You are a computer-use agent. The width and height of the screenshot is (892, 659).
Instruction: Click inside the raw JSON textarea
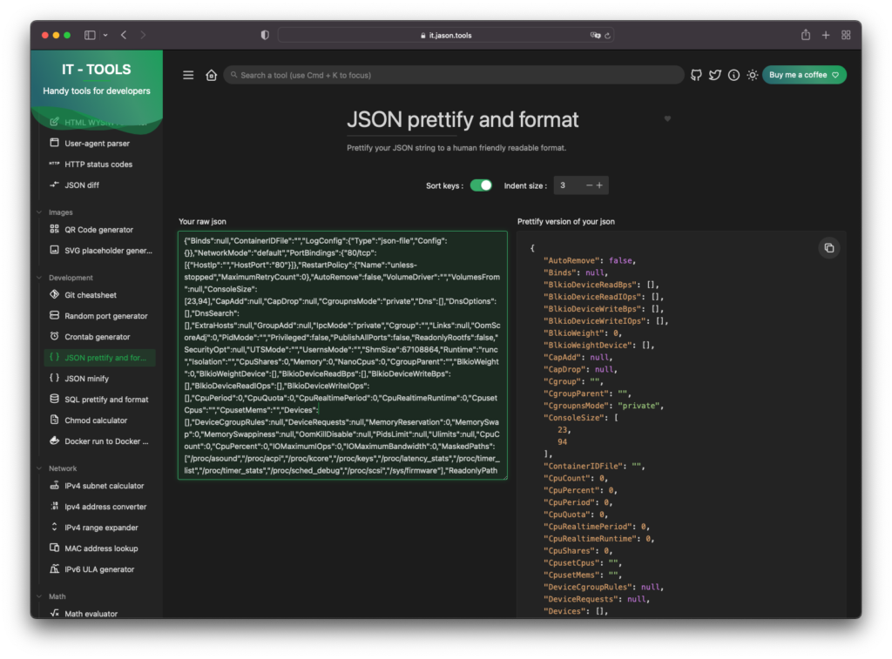(x=342, y=355)
